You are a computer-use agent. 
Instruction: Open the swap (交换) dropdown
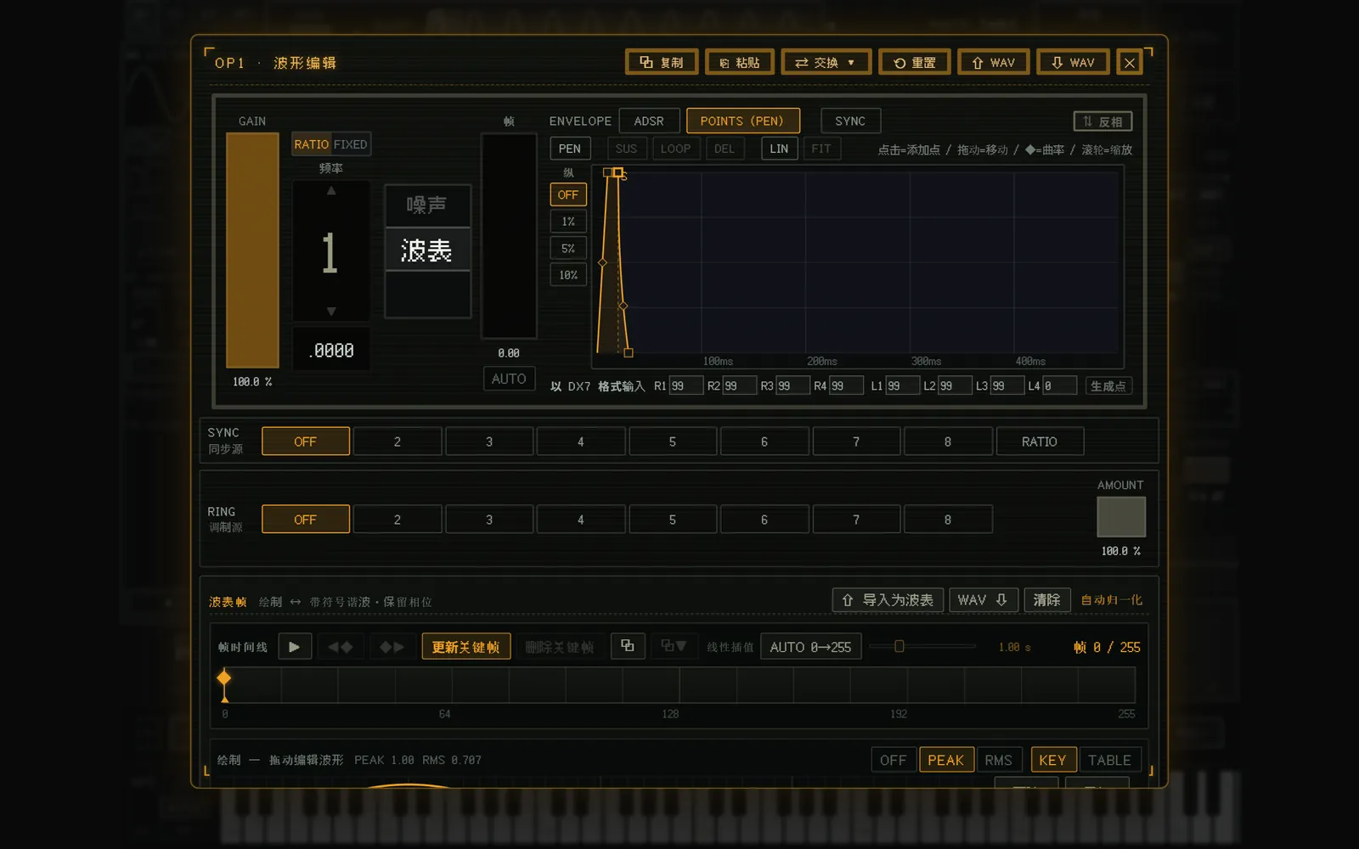click(x=826, y=63)
